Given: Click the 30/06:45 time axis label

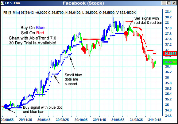Looking at the screenshot, I should pyautogui.click(x=44, y=120).
